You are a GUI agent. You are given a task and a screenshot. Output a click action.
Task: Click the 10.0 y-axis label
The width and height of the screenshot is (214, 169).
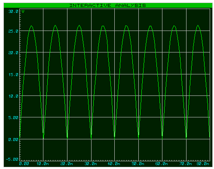click(x=13, y=96)
